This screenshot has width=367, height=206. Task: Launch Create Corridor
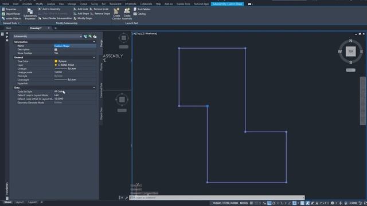[x=116, y=14]
